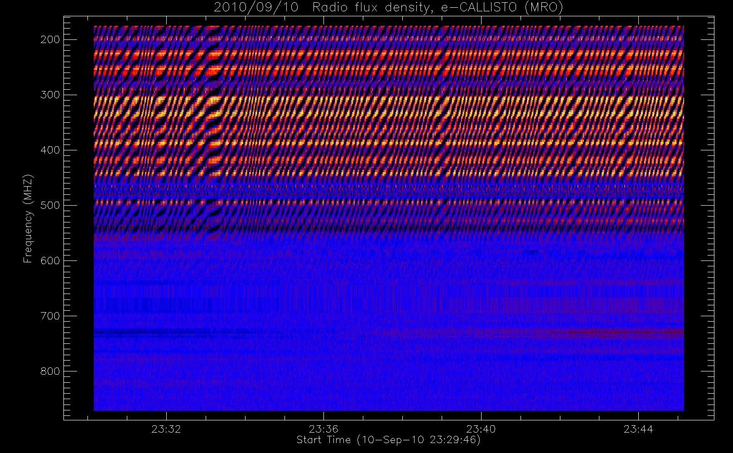Click the 23:40 time tick label
Screen dimensions: 733x453
click(481, 429)
